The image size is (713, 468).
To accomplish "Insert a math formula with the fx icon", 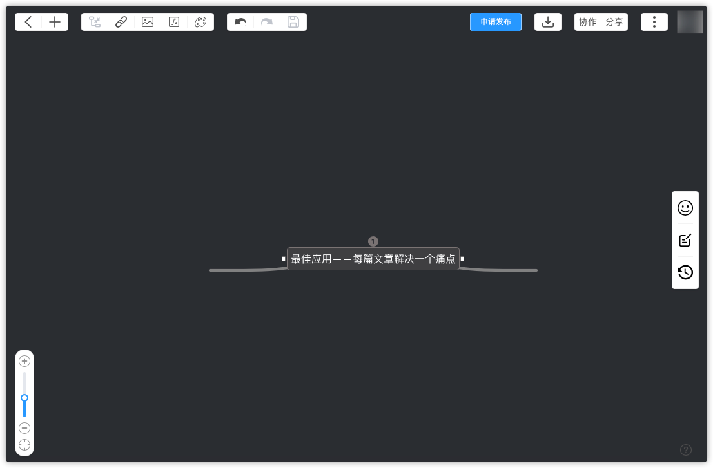I will [x=173, y=21].
